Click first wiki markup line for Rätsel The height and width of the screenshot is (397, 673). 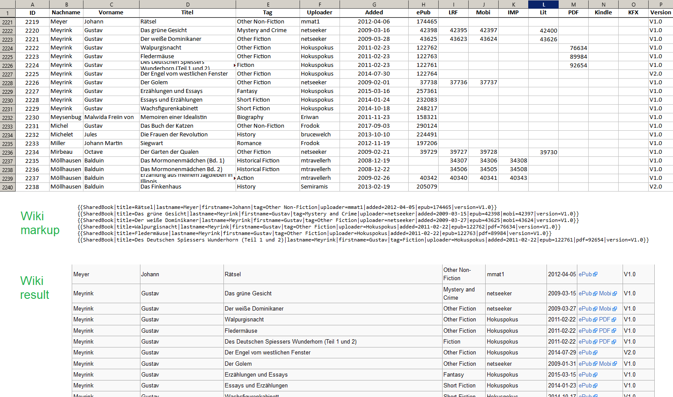287,208
